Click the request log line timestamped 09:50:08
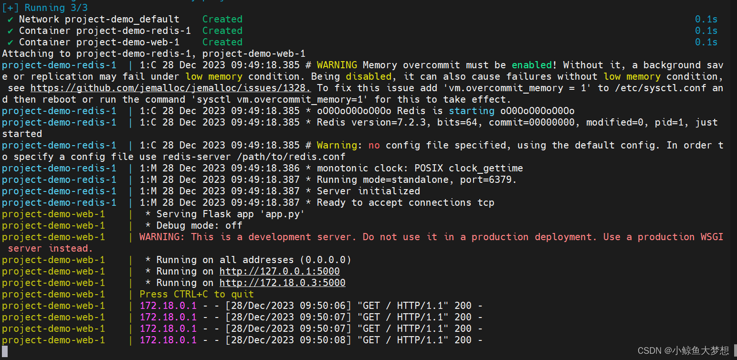Viewport: 737px width, 360px height. pos(311,340)
